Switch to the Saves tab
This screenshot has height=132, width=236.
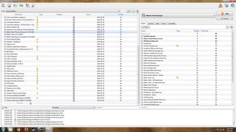point(164,23)
